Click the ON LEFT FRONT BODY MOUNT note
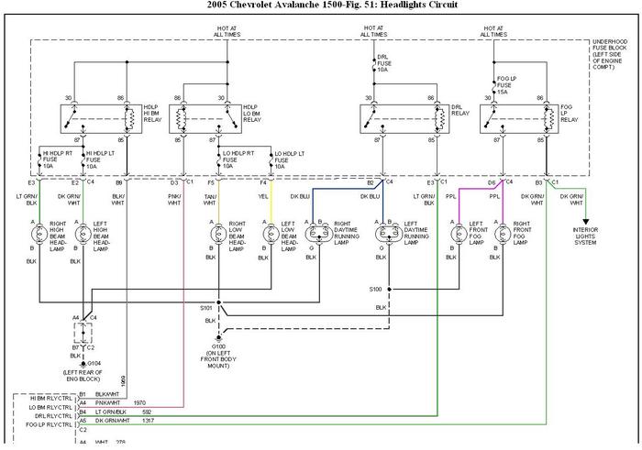This screenshot has height=450, width=642. tap(218, 359)
